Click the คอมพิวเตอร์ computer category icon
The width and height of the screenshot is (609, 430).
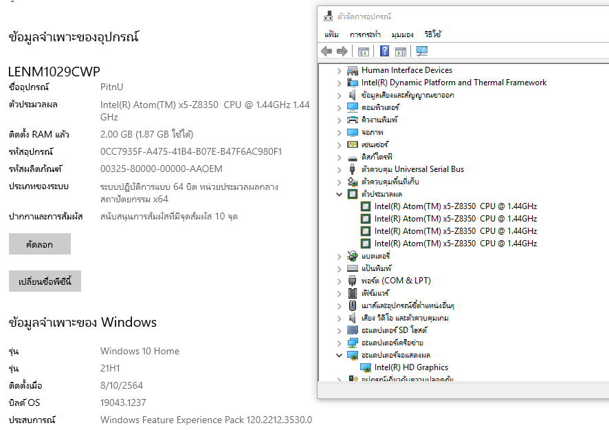coord(353,107)
